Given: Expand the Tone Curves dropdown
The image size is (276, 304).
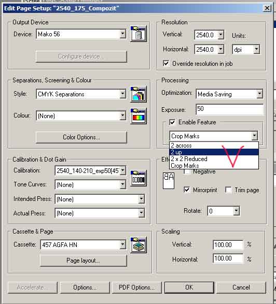Looking at the screenshot, I should click(122, 184).
